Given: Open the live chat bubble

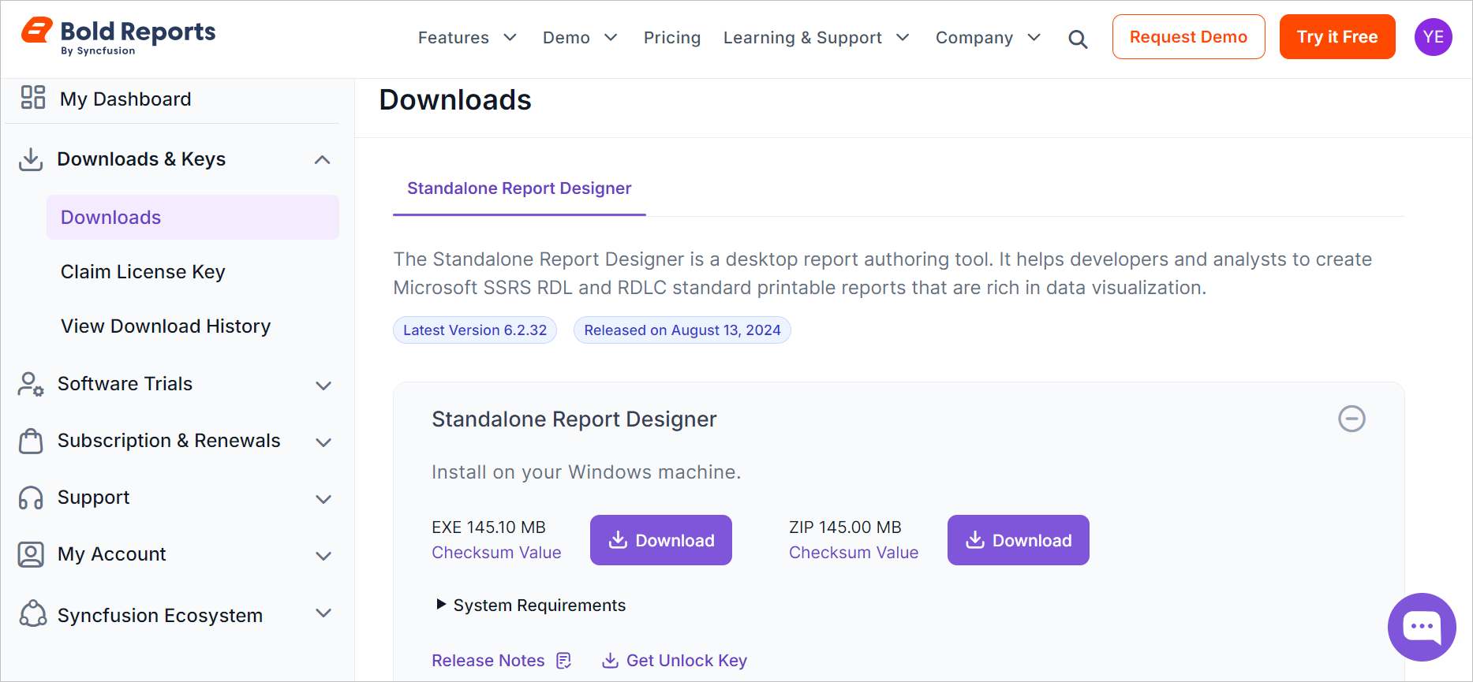Looking at the screenshot, I should pyautogui.click(x=1422, y=627).
